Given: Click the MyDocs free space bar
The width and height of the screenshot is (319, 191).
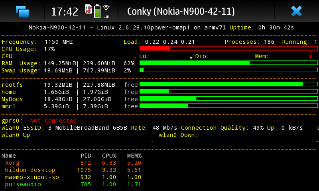Looking at the screenshot, I should (228, 99).
